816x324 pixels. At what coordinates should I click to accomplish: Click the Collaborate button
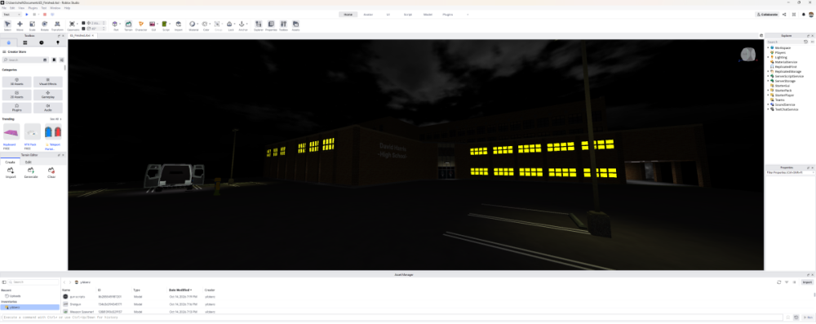point(768,15)
